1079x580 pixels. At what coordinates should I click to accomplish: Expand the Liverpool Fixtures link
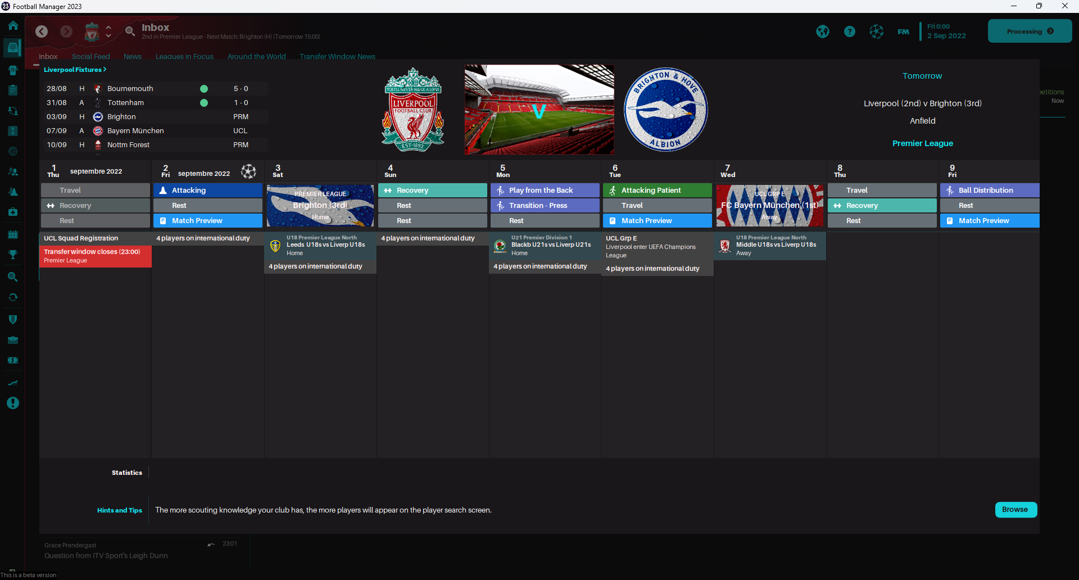pyautogui.click(x=75, y=70)
